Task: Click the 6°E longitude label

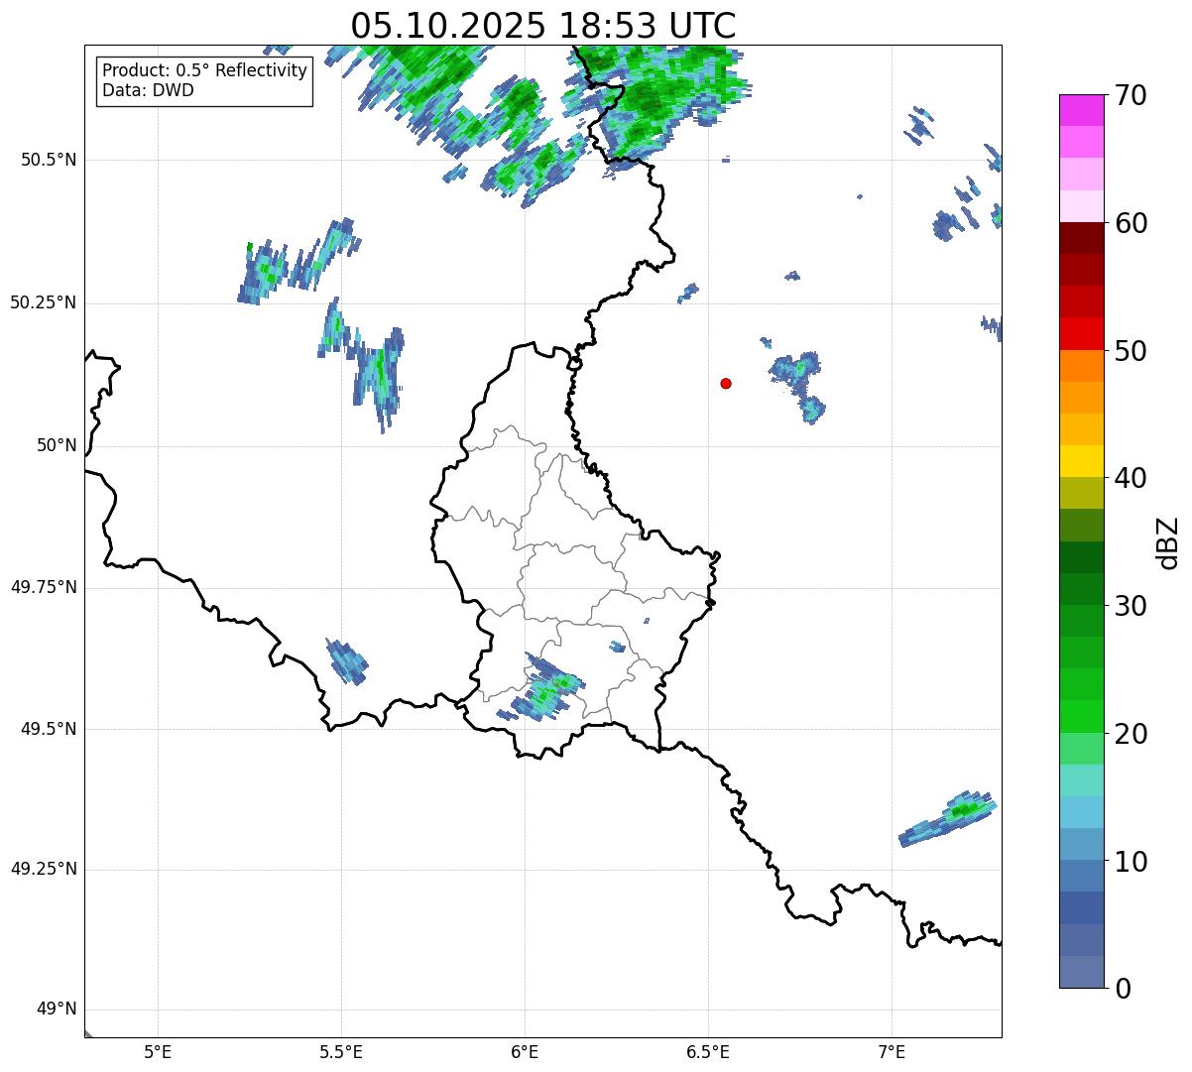Action: (x=525, y=1051)
